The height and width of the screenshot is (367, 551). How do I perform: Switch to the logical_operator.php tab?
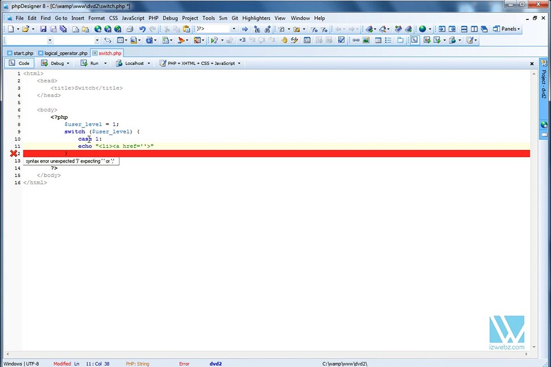pos(63,53)
